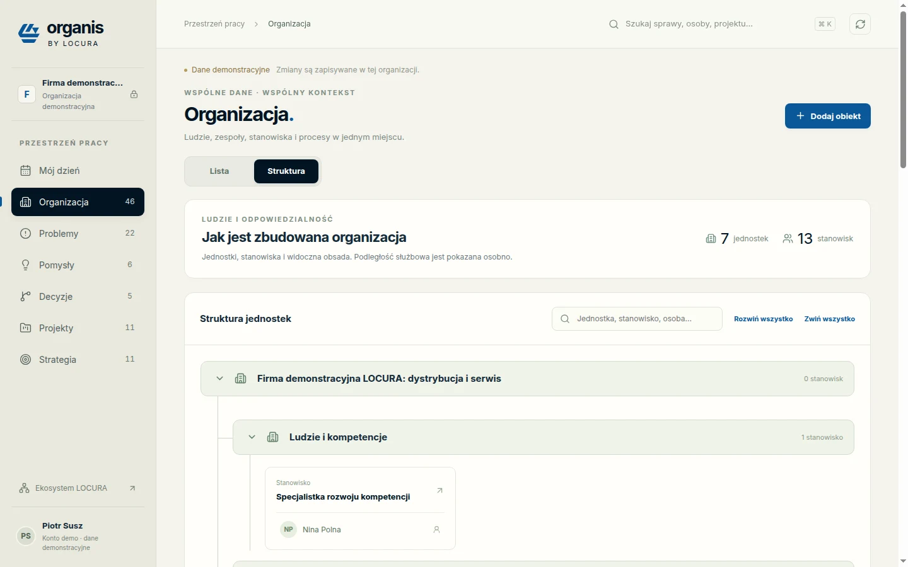Click the person icon next to Nina Polna
This screenshot has height=567, width=908.
tap(436, 530)
